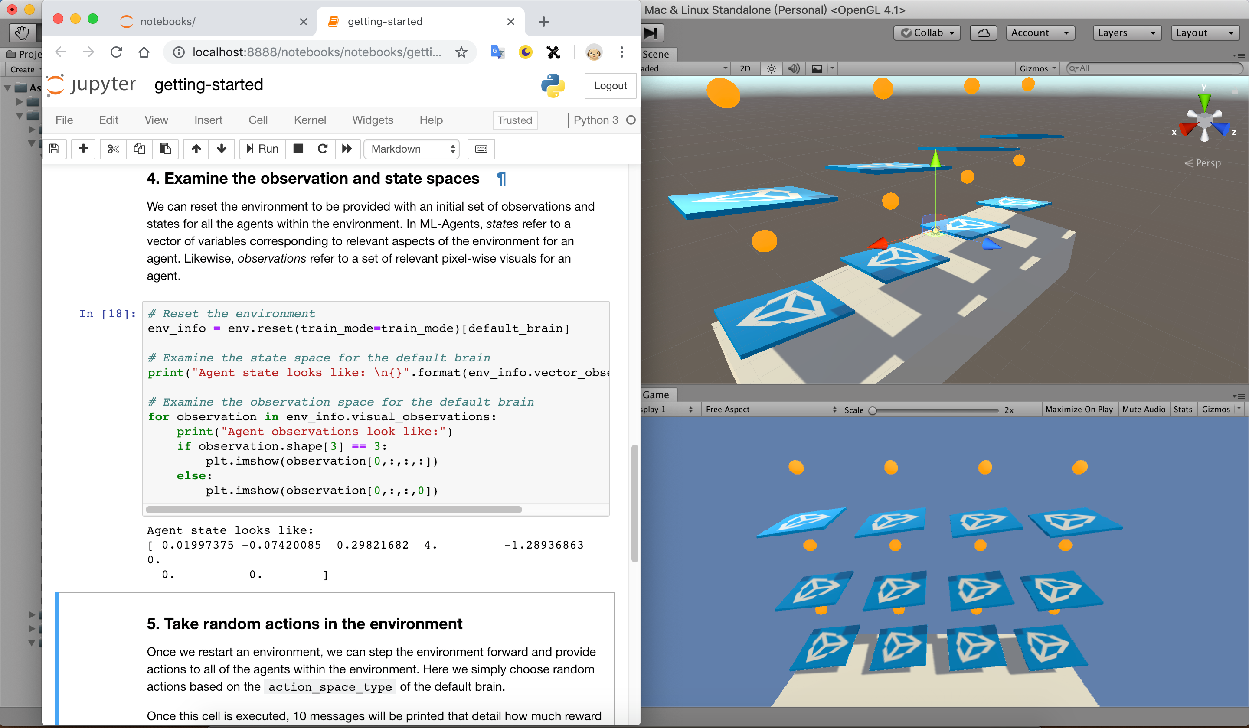Restart the kernel circular arrow icon
The image size is (1249, 728).
(x=323, y=149)
